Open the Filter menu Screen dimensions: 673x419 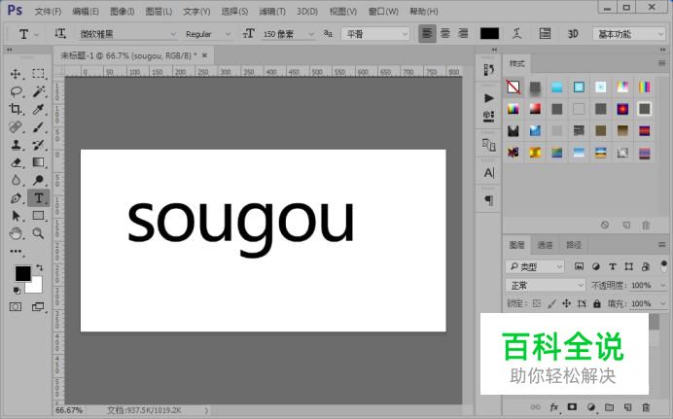pyautogui.click(x=272, y=12)
